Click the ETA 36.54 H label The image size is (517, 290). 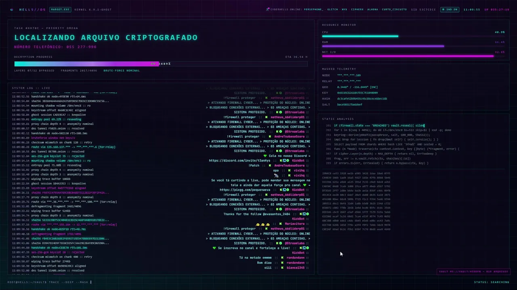(296, 57)
